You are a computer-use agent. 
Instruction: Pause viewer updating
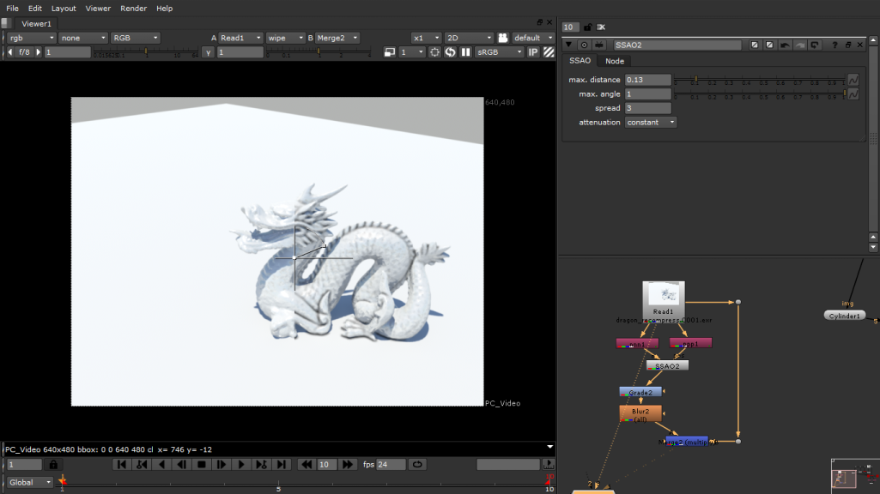click(465, 52)
